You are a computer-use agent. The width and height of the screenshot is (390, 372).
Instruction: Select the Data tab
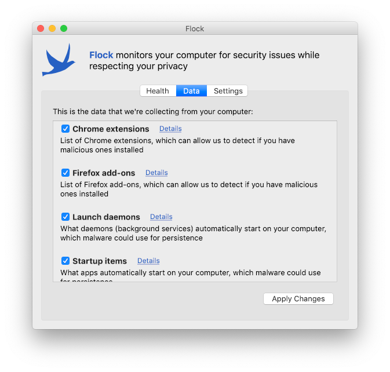tap(191, 91)
